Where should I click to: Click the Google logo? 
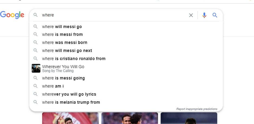click(x=12, y=15)
